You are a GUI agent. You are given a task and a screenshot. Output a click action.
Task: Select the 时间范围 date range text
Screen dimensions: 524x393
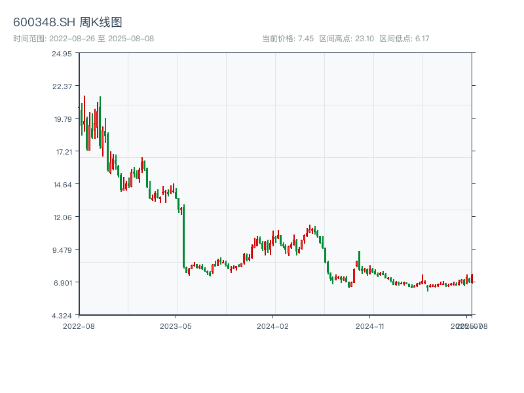(83, 39)
